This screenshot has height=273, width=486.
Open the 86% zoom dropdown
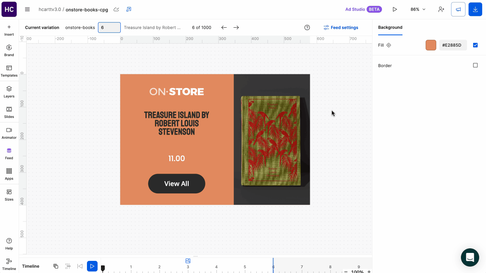(418, 9)
